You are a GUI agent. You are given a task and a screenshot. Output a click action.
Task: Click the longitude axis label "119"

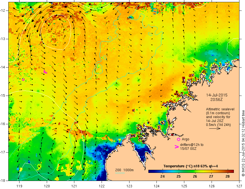19,186
